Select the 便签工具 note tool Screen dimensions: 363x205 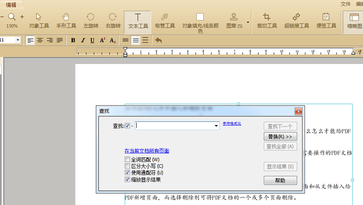point(326,21)
